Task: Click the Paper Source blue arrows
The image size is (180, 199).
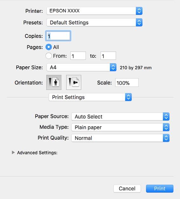Action: pyautogui.click(x=166, y=116)
